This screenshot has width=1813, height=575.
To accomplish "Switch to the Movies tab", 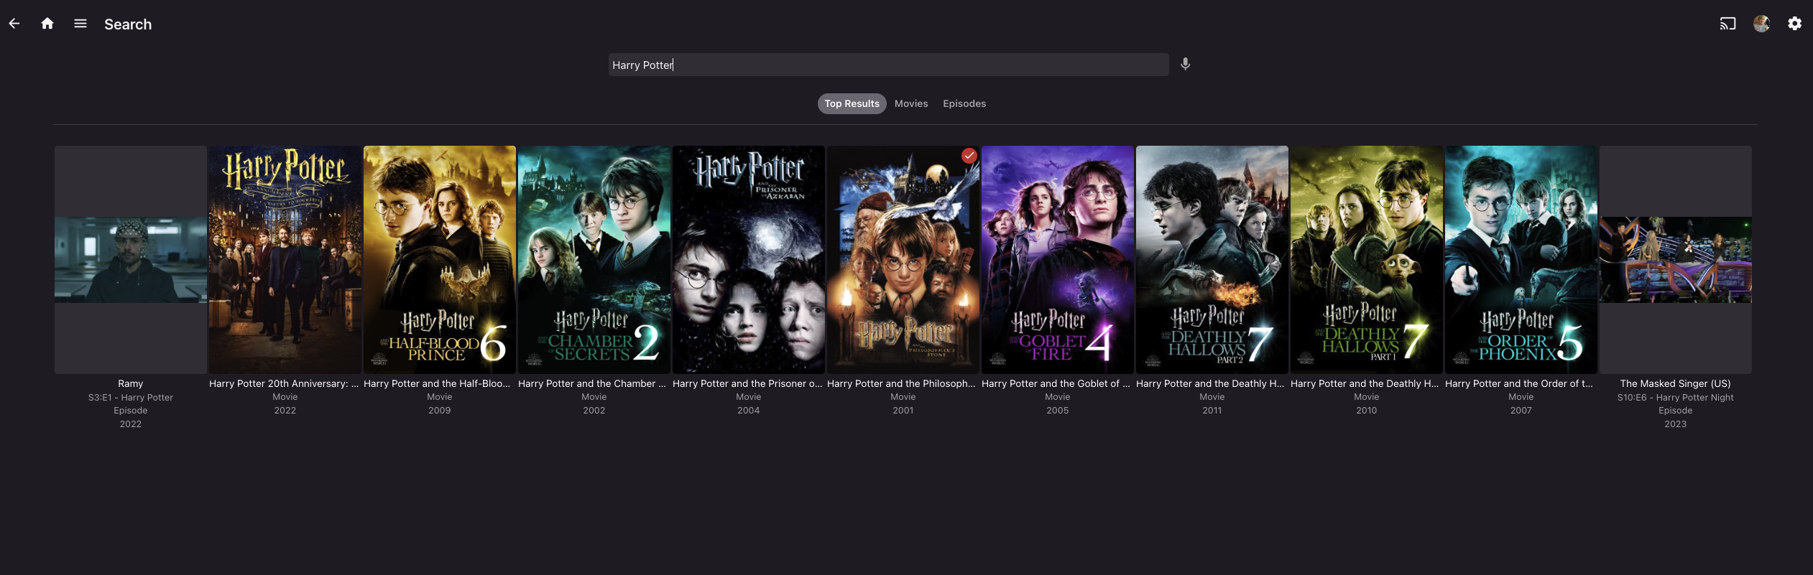I will [910, 103].
